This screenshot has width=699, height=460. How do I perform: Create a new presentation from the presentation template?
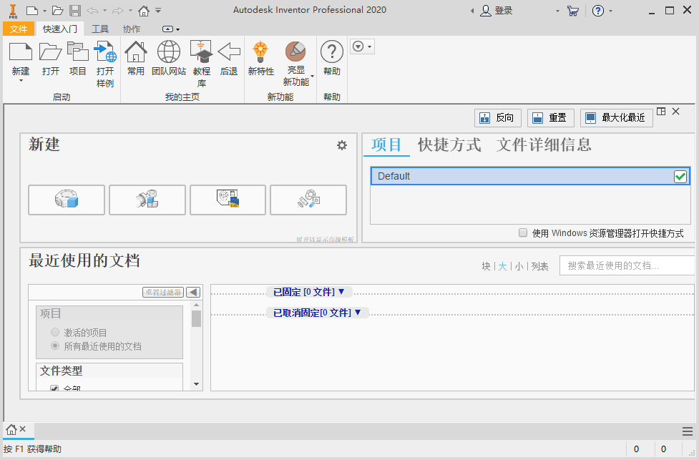coord(308,200)
